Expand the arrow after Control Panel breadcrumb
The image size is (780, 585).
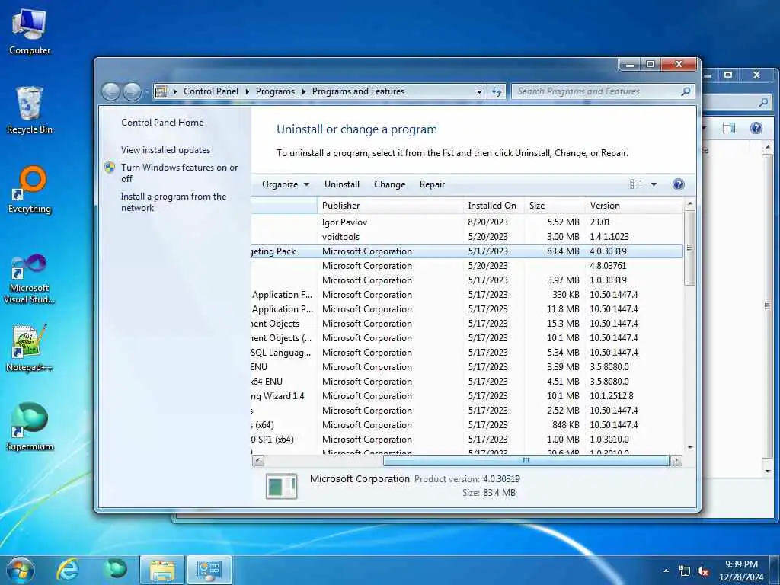click(x=248, y=91)
